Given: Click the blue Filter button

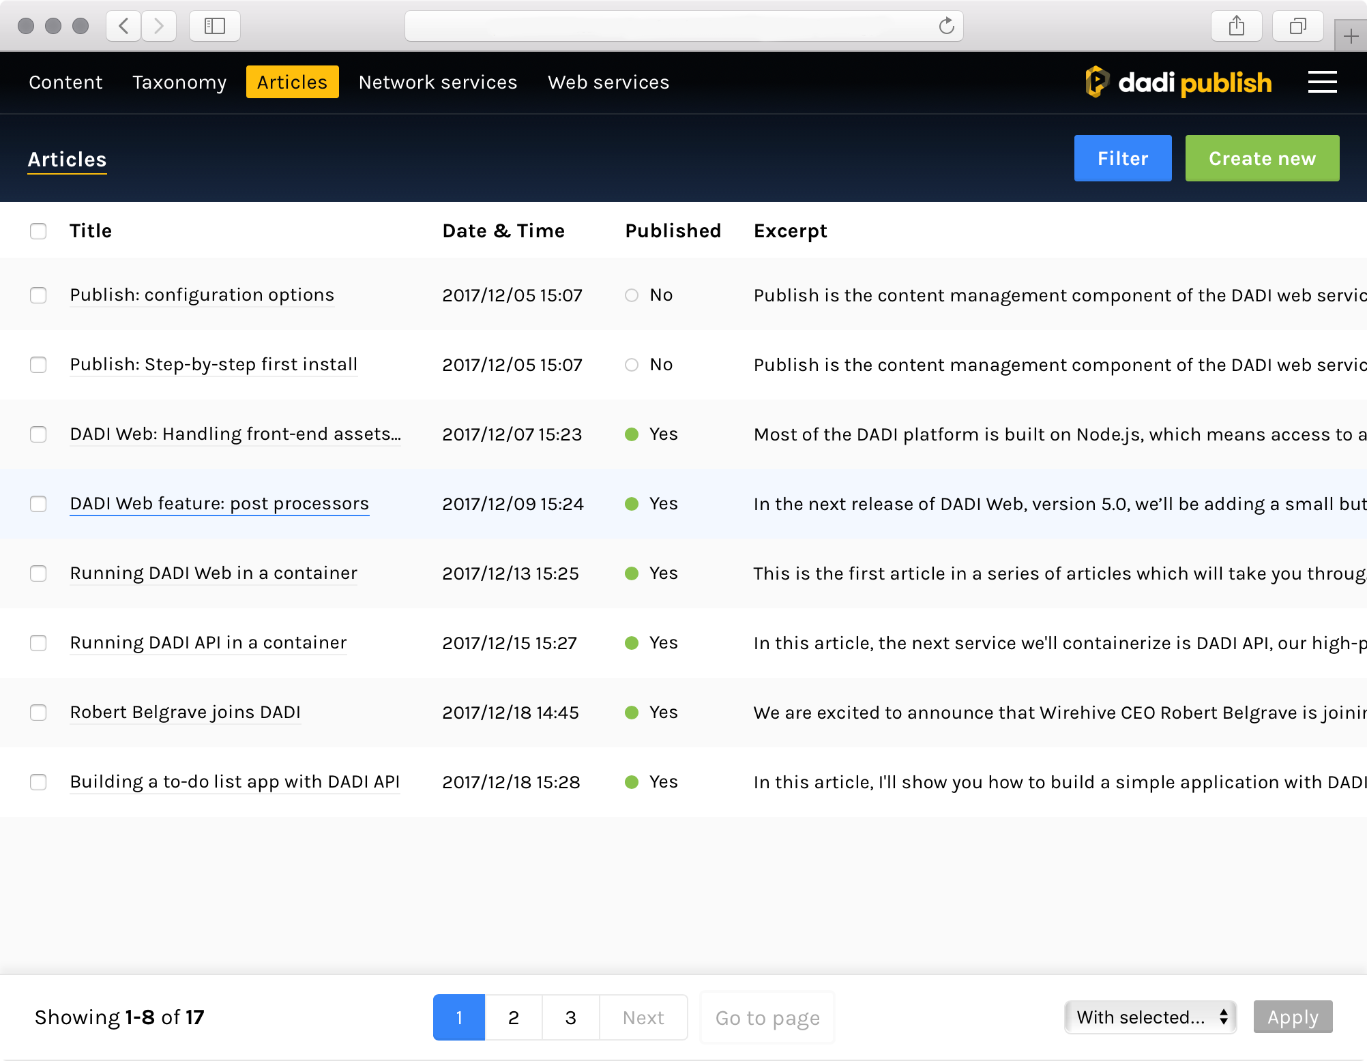Looking at the screenshot, I should tap(1123, 158).
